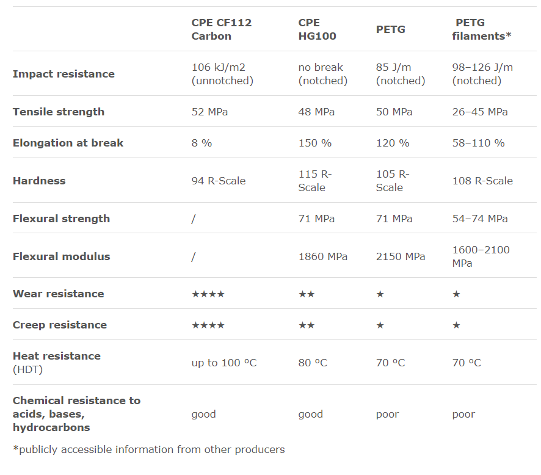This screenshot has width=541, height=475.
Task: Click the Impact resistance row label
Action: pos(64,74)
